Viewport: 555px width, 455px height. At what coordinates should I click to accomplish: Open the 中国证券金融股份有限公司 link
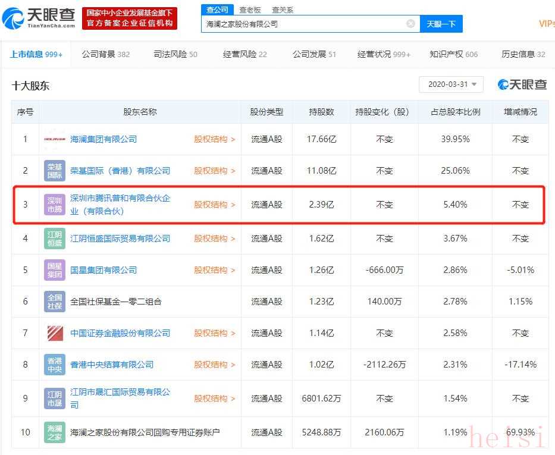(120, 333)
